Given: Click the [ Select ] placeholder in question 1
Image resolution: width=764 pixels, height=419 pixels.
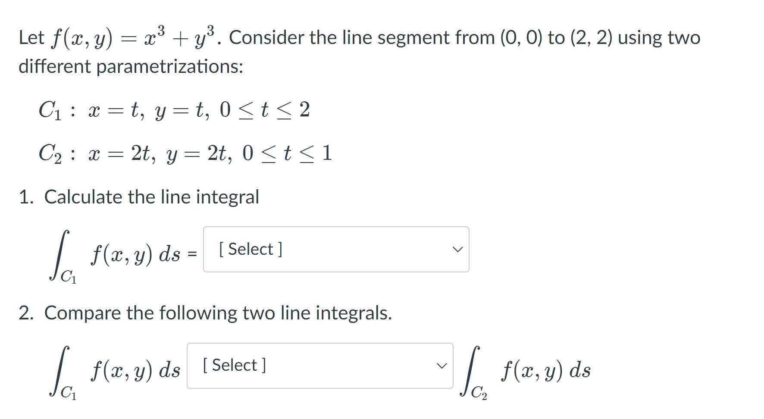Looking at the screenshot, I should [x=250, y=249].
